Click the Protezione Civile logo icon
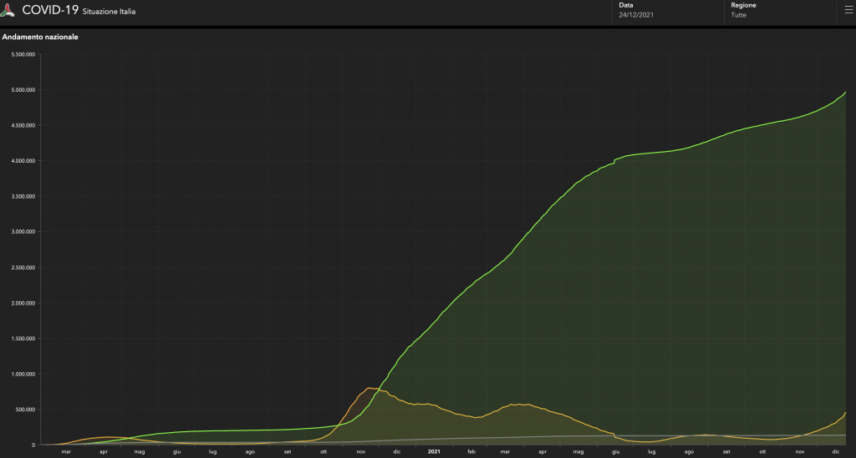Viewport: 856px width, 458px height. (x=10, y=11)
